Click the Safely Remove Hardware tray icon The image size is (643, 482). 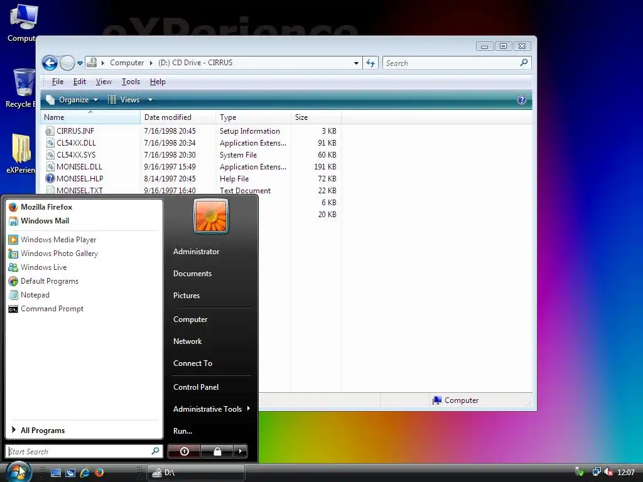coord(580,472)
